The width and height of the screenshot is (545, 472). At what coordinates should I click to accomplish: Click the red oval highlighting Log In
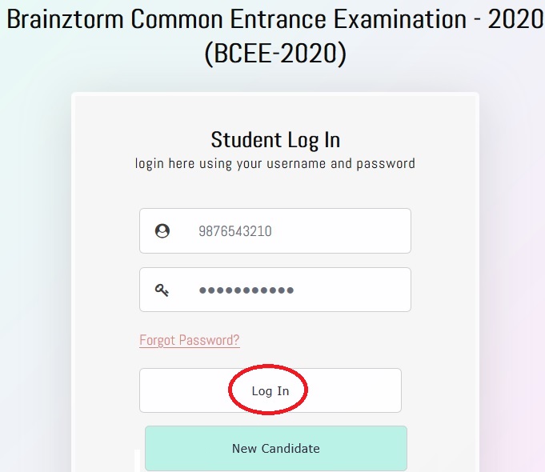tap(270, 391)
